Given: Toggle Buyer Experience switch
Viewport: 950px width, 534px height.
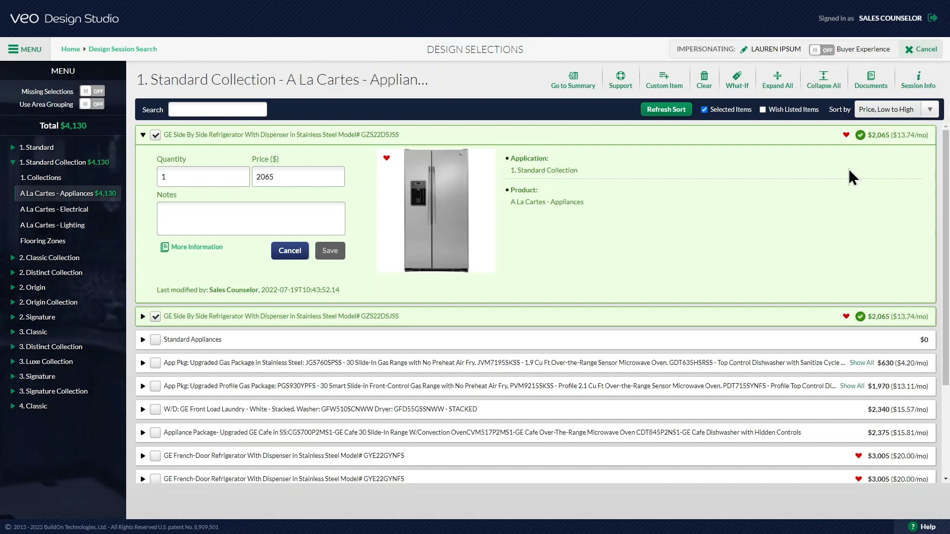Looking at the screenshot, I should click(821, 49).
